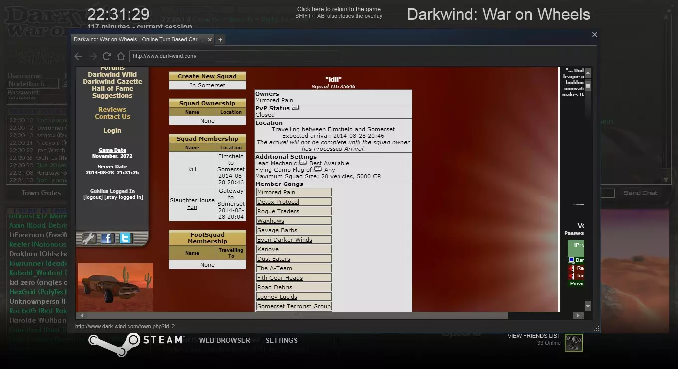Click 'Click here to return to the game'
The height and width of the screenshot is (369, 678).
point(339,9)
